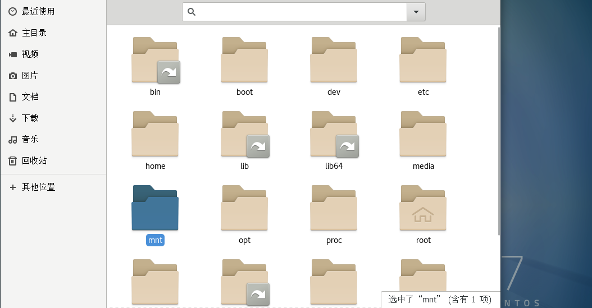Select the media folder icon
The width and height of the screenshot is (592, 308).
(423, 134)
